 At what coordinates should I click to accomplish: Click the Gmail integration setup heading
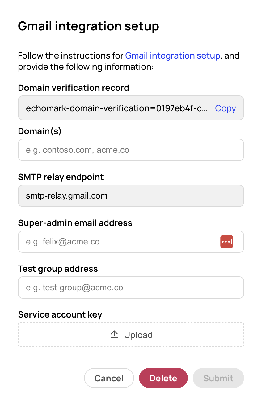click(x=89, y=26)
